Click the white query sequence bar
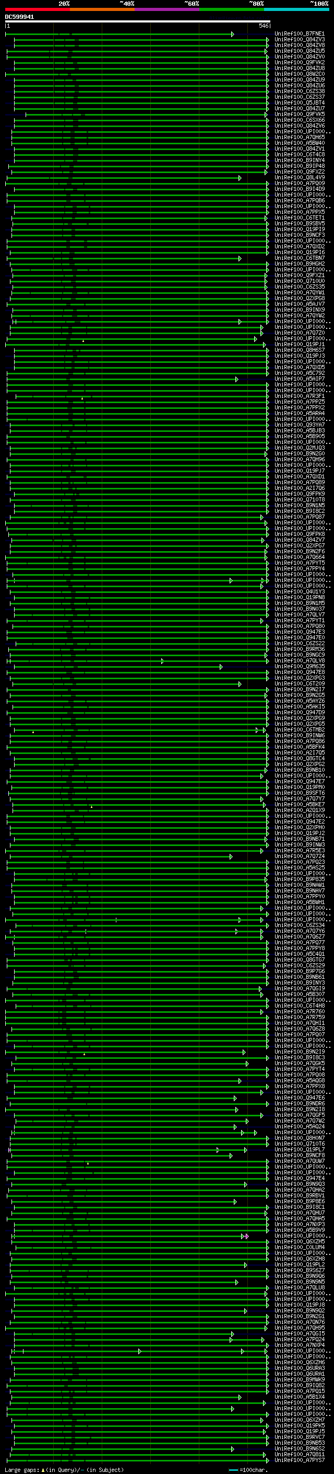The width and height of the screenshot is (334, 1474). 138,22
